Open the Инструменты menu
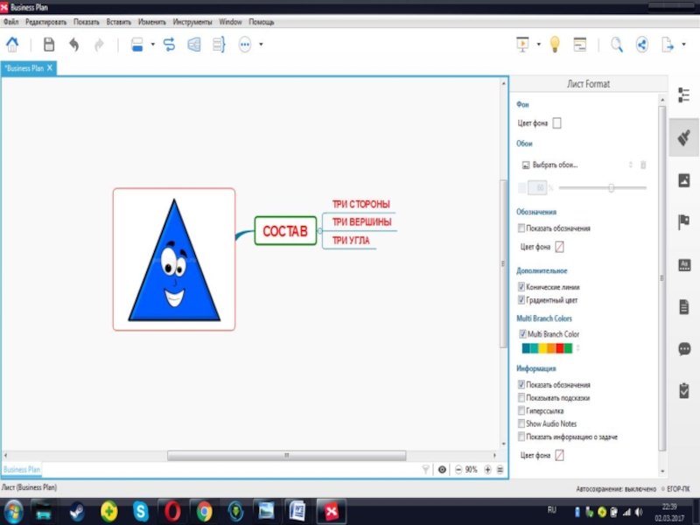This screenshot has width=700, height=525. (x=190, y=21)
